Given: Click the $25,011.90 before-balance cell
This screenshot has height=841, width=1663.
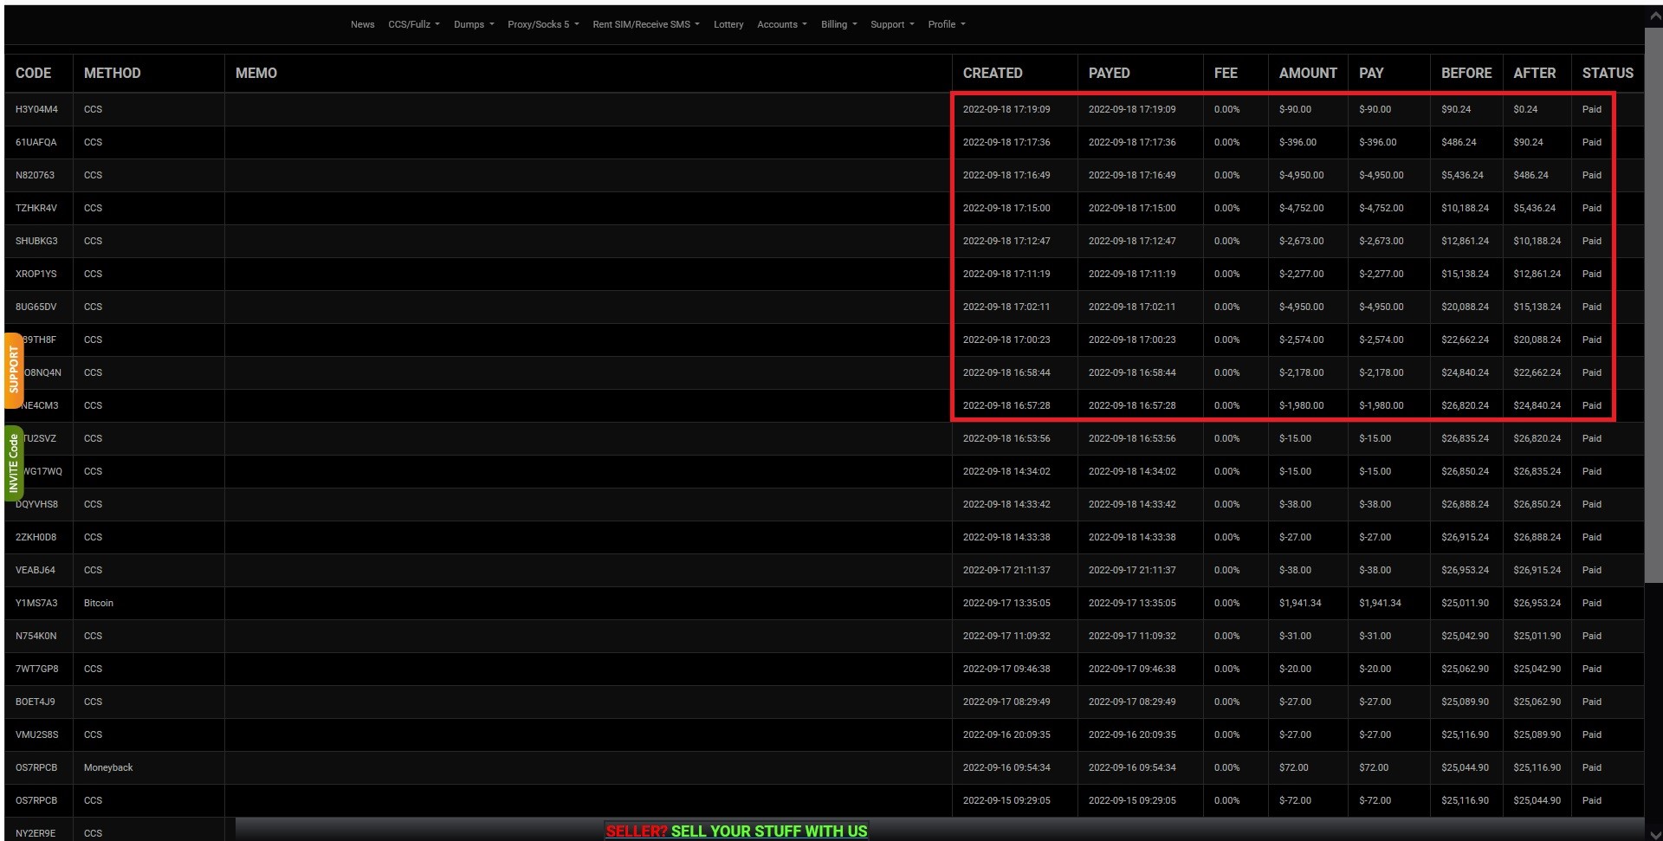Looking at the screenshot, I should (1465, 603).
